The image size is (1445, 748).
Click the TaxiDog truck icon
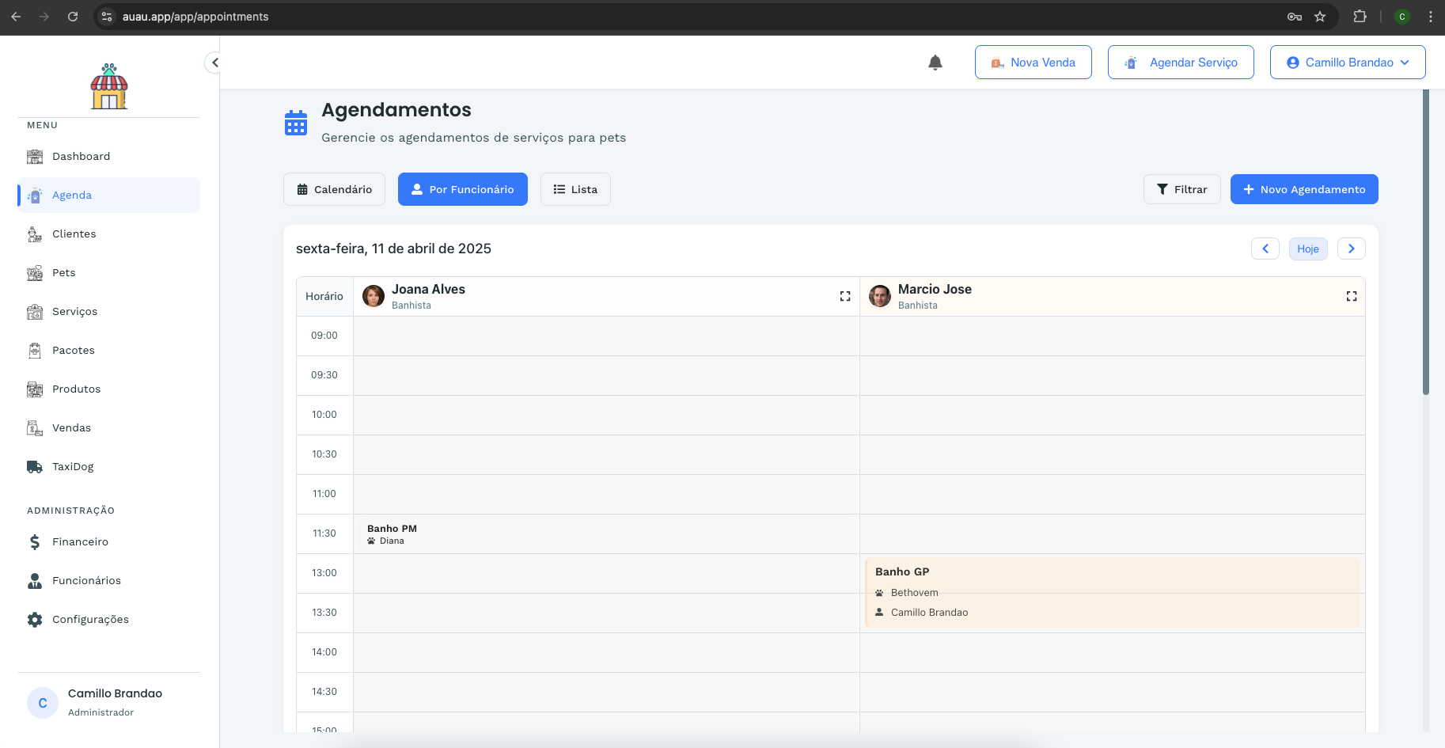pos(35,467)
